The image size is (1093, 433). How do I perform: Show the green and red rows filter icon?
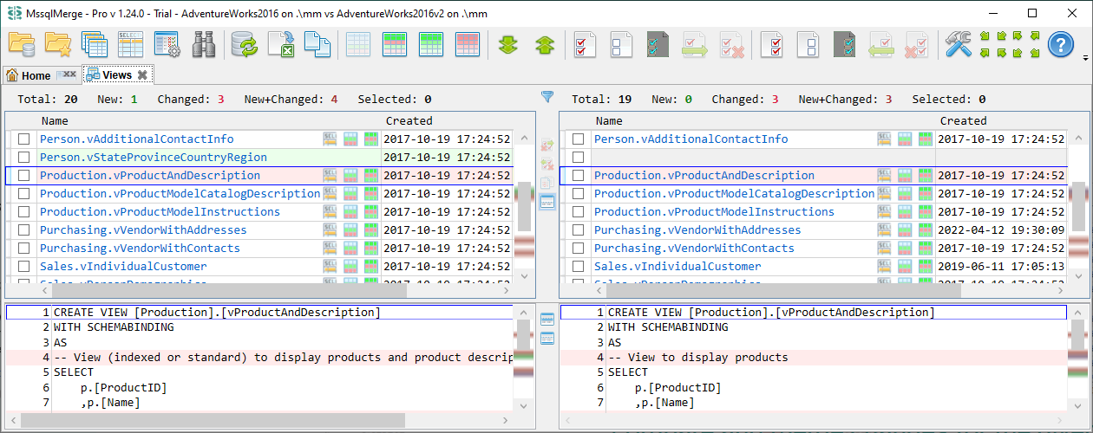tap(396, 44)
